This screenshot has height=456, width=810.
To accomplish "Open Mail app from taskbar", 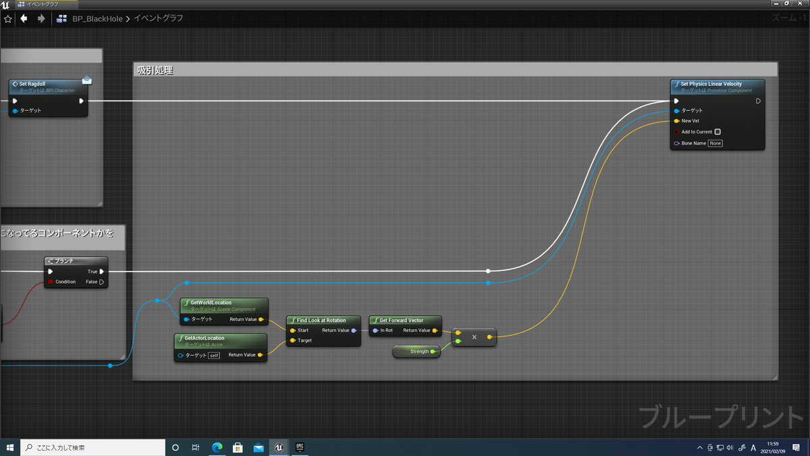I will [x=259, y=447].
